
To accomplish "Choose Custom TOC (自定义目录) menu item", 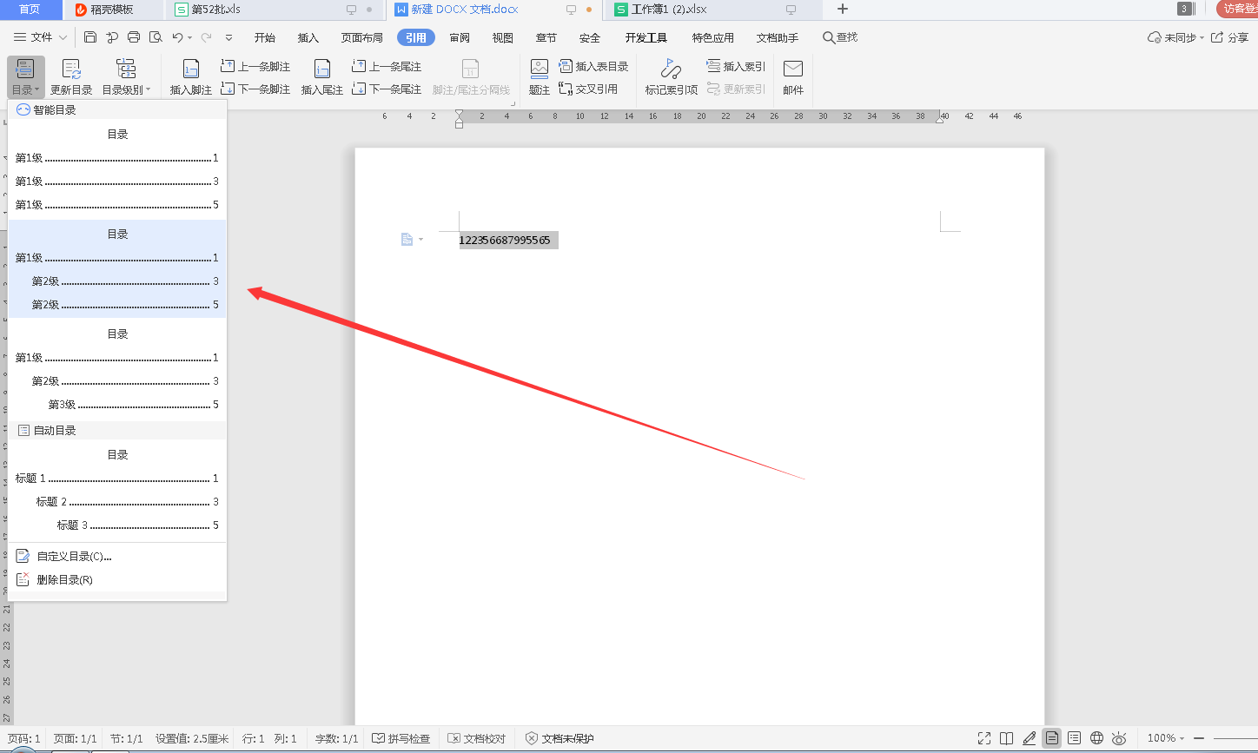I will [x=74, y=556].
